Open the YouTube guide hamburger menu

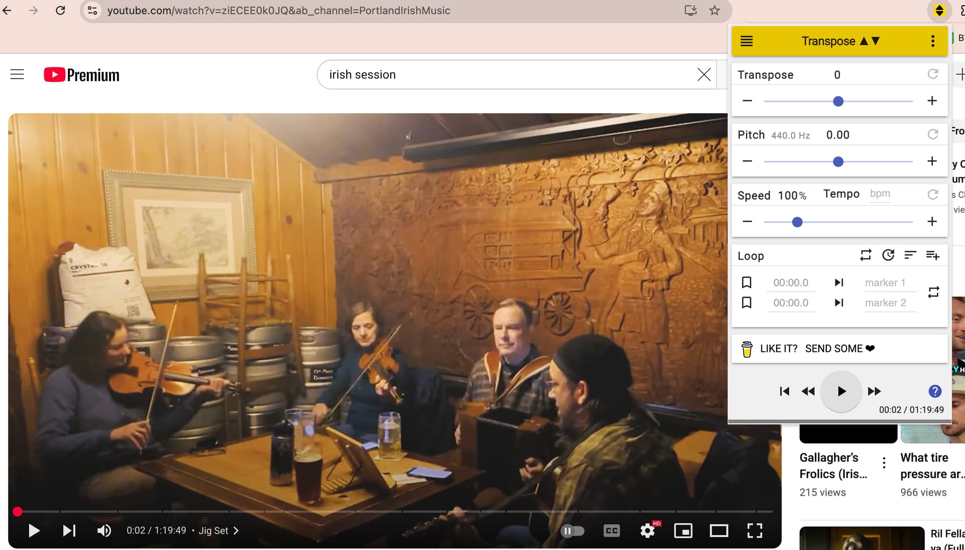(x=17, y=74)
